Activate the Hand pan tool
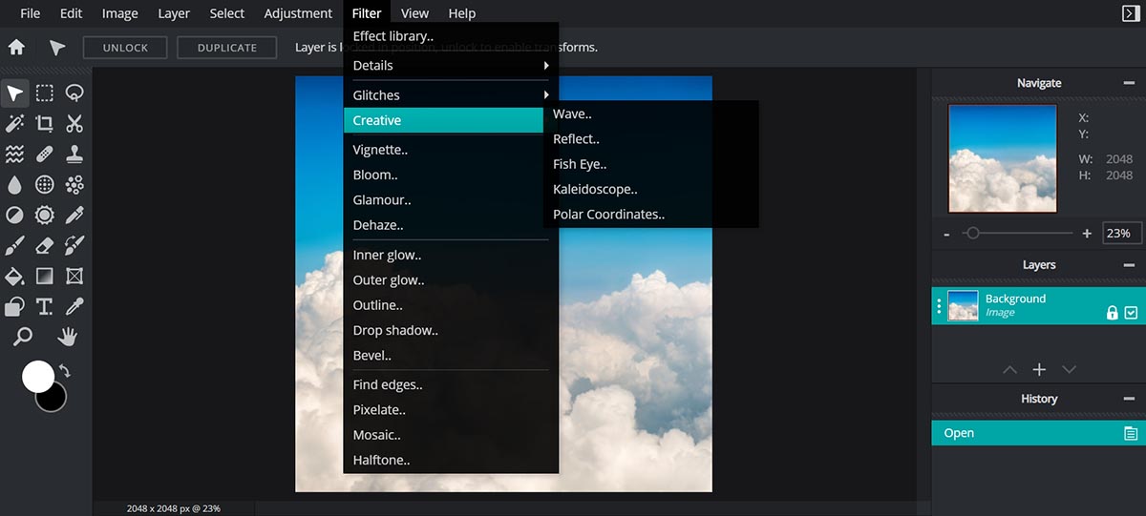 (x=68, y=336)
